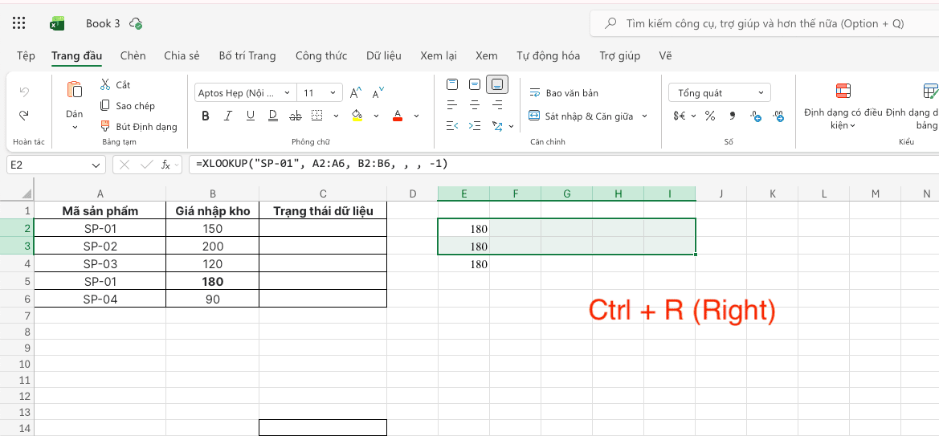The width and height of the screenshot is (939, 436).
Task: Expand the borders options arrow
Action: [x=336, y=116]
